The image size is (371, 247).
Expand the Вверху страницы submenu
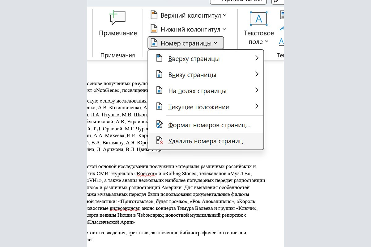pos(257,58)
